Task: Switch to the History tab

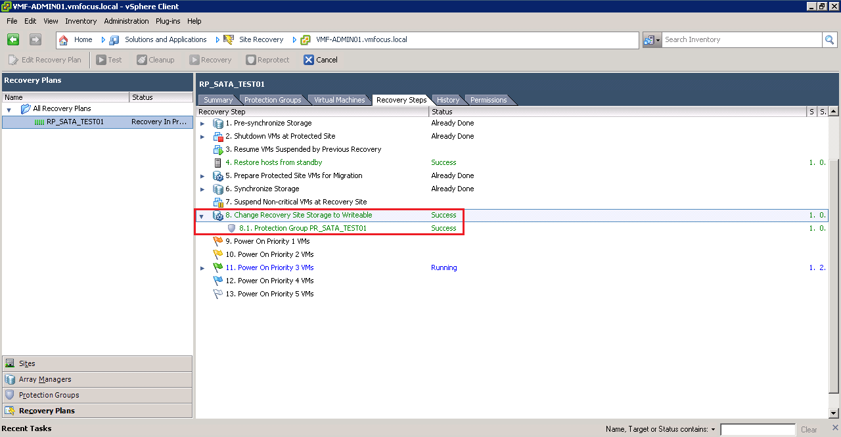Action: coord(448,100)
